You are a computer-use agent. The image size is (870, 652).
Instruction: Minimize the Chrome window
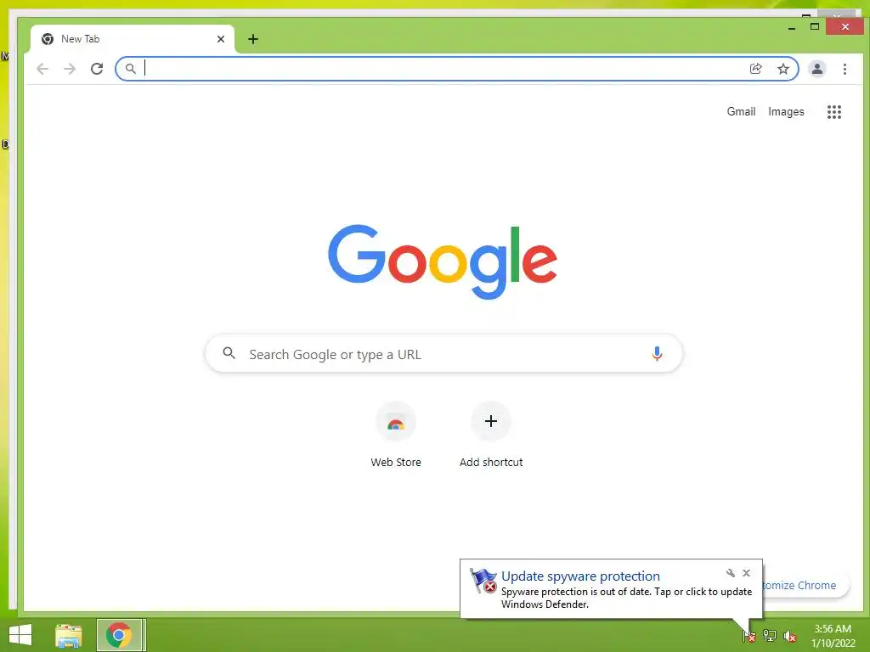pos(792,26)
